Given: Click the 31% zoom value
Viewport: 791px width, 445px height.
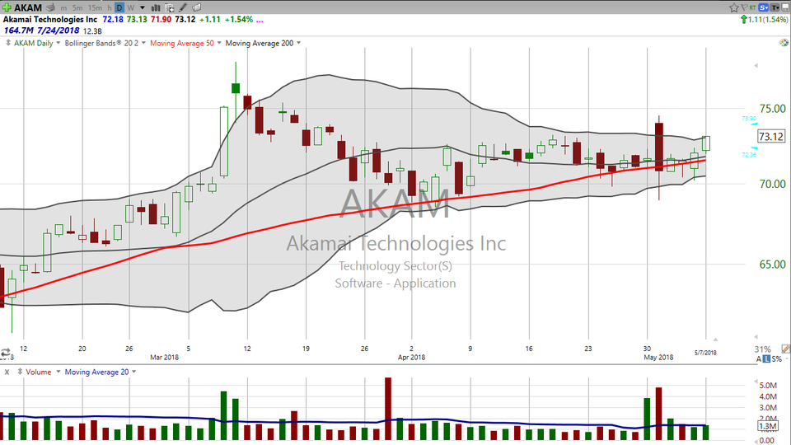Looking at the screenshot, I should coord(762,349).
